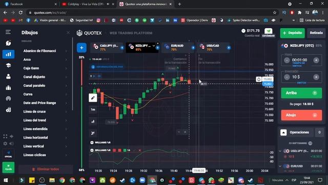
Task: Click the Retirada withdrawal button
Action: point(316,33)
